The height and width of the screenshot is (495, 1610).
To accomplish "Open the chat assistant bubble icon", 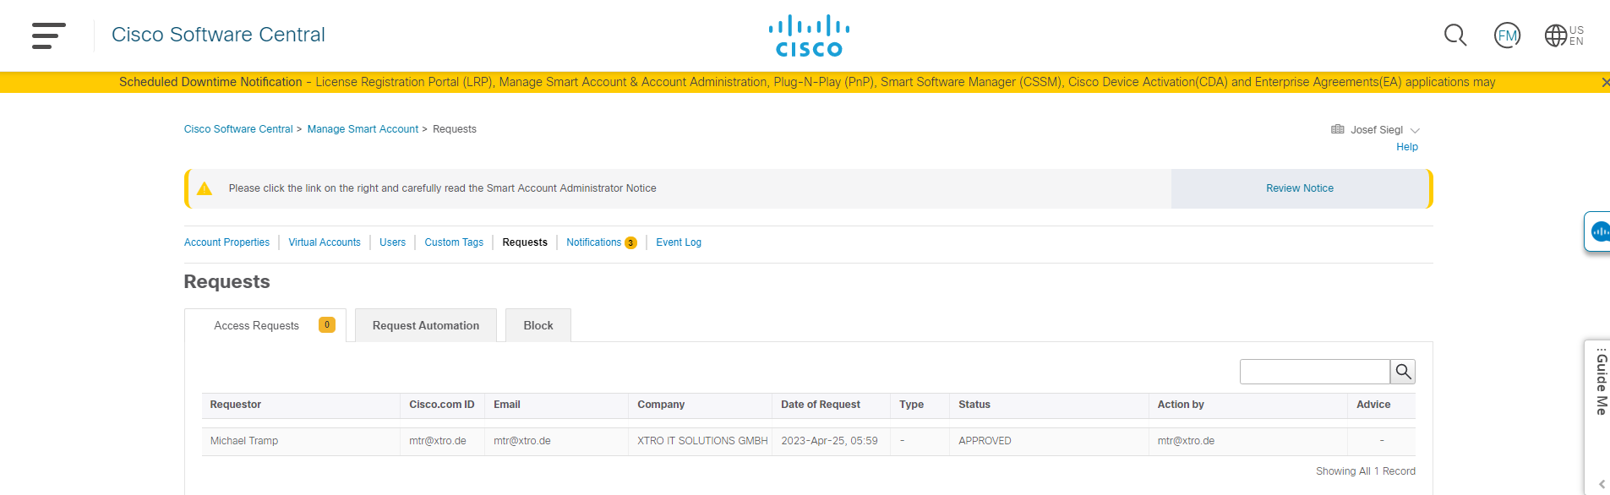I will coord(1601,231).
